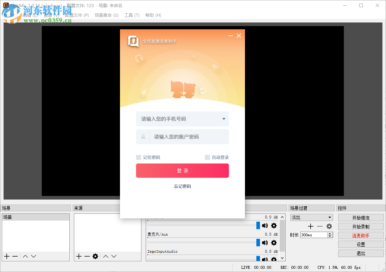Add a new source with the plus icon
Image resolution: width=386 pixels, height=272 pixels.
click(78, 256)
